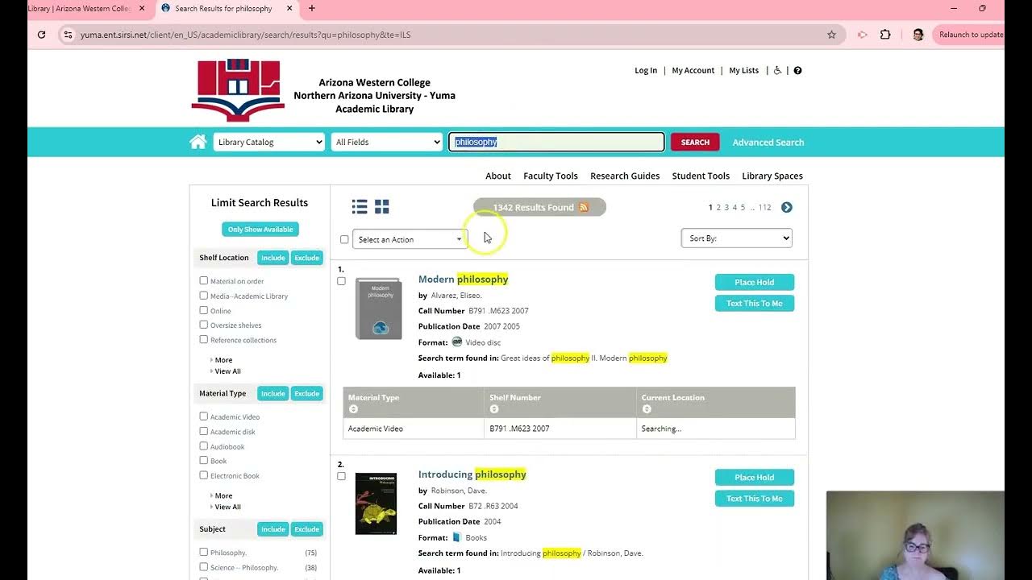Go to the library home icon
This screenshot has width=1032, height=580.
click(198, 142)
